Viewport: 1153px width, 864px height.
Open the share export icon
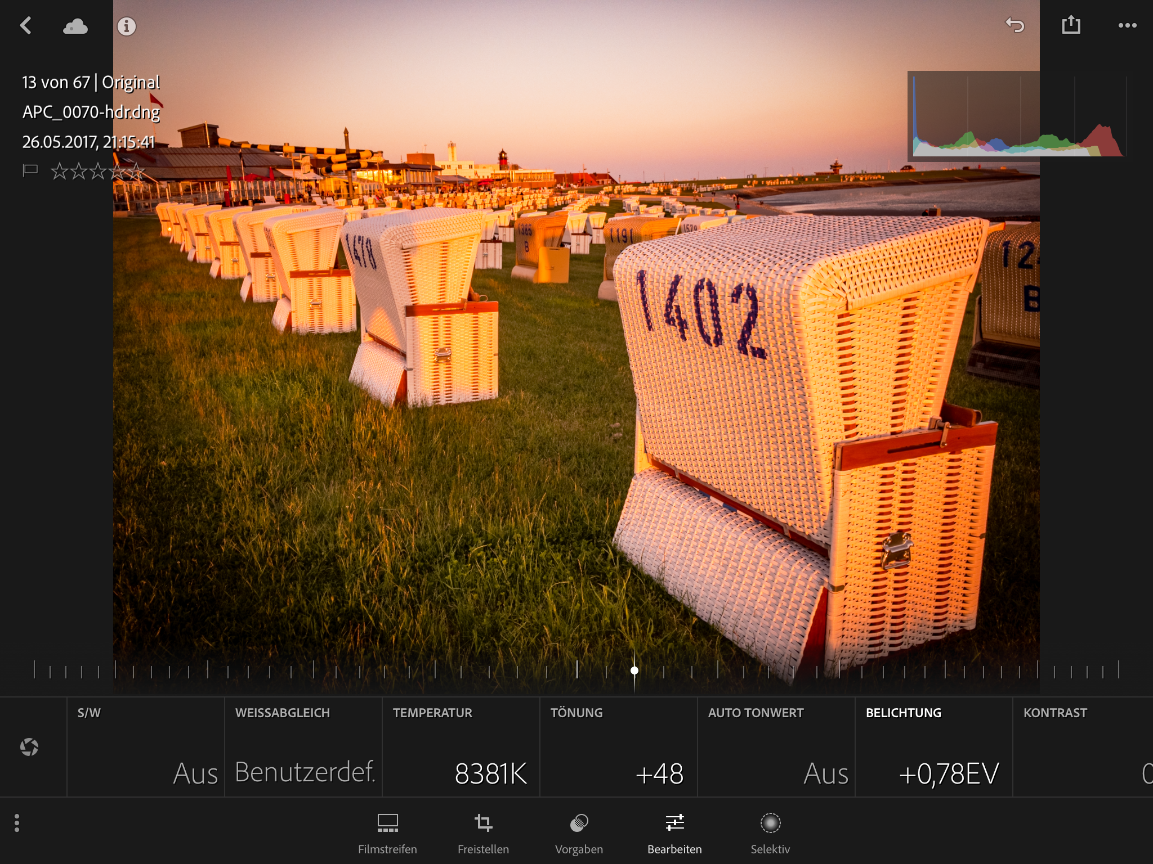tap(1071, 25)
